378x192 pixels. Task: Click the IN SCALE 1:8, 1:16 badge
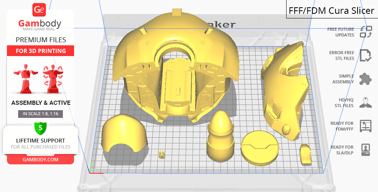[x=40, y=114]
